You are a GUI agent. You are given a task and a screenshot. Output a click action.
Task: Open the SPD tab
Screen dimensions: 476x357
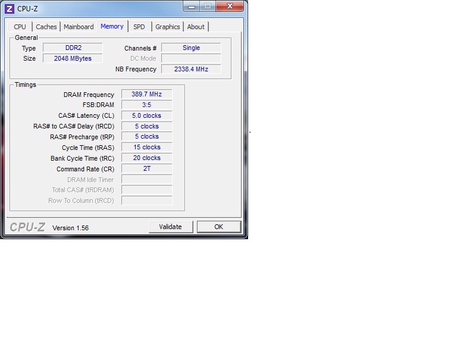[139, 27]
